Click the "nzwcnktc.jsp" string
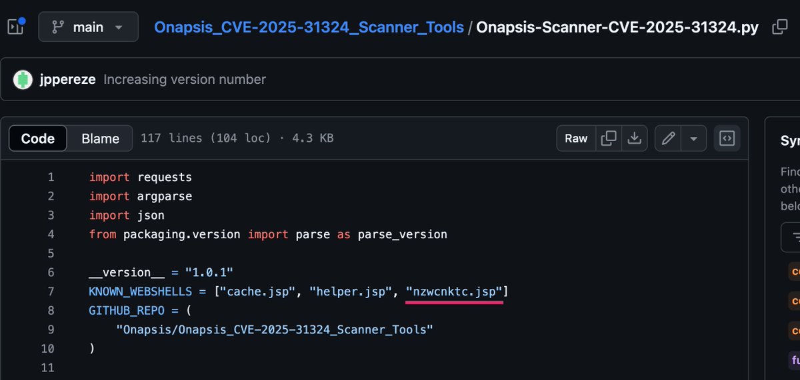Screen dimensions: 800x380 point(453,291)
